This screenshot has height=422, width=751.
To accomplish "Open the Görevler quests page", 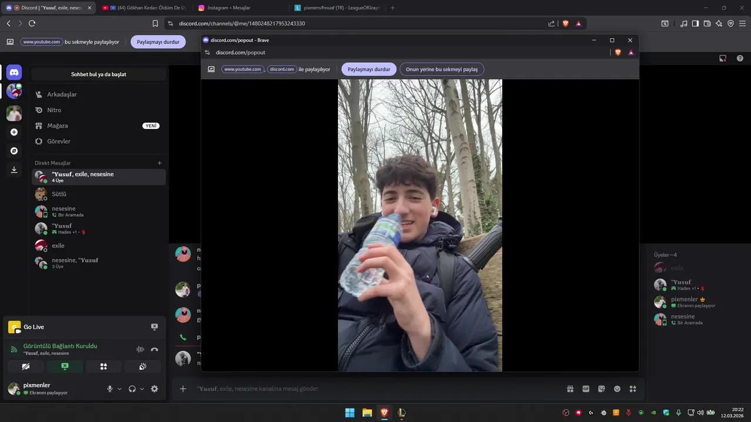I will [99, 141].
